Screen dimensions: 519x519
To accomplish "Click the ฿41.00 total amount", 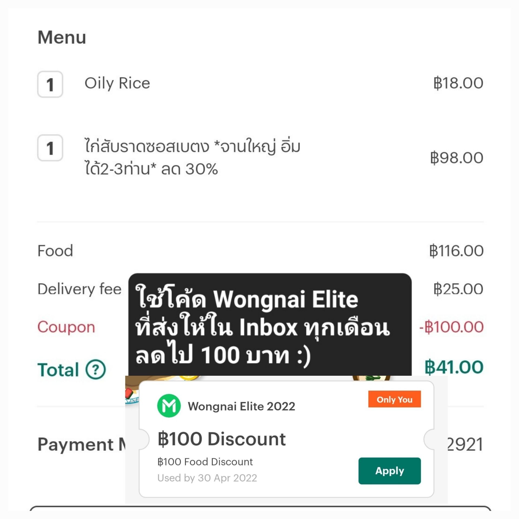I will click(454, 367).
